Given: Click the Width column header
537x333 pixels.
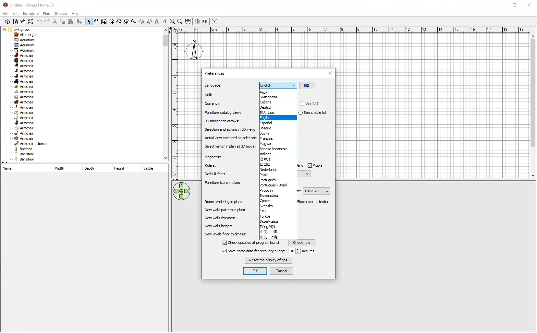Looking at the screenshot, I should click(x=68, y=168).
